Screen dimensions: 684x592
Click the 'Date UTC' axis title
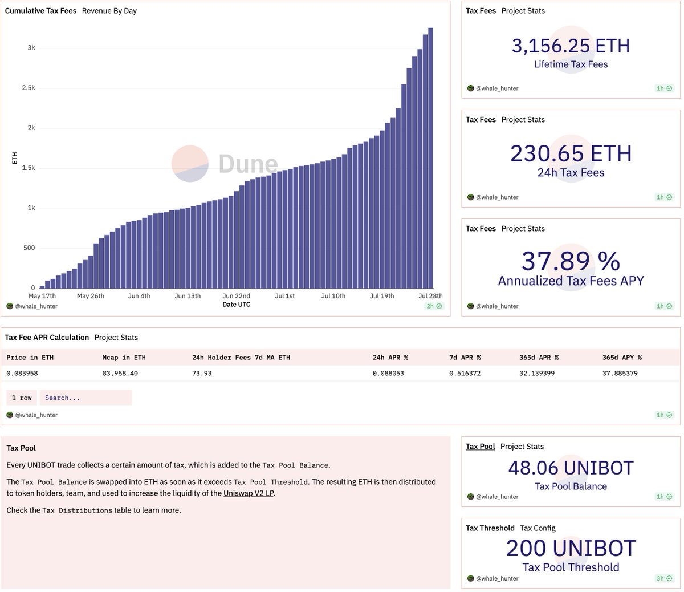coord(236,305)
